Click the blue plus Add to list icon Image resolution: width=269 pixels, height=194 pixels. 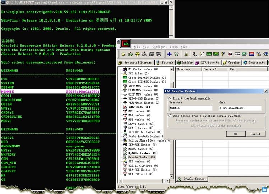pos(169,54)
